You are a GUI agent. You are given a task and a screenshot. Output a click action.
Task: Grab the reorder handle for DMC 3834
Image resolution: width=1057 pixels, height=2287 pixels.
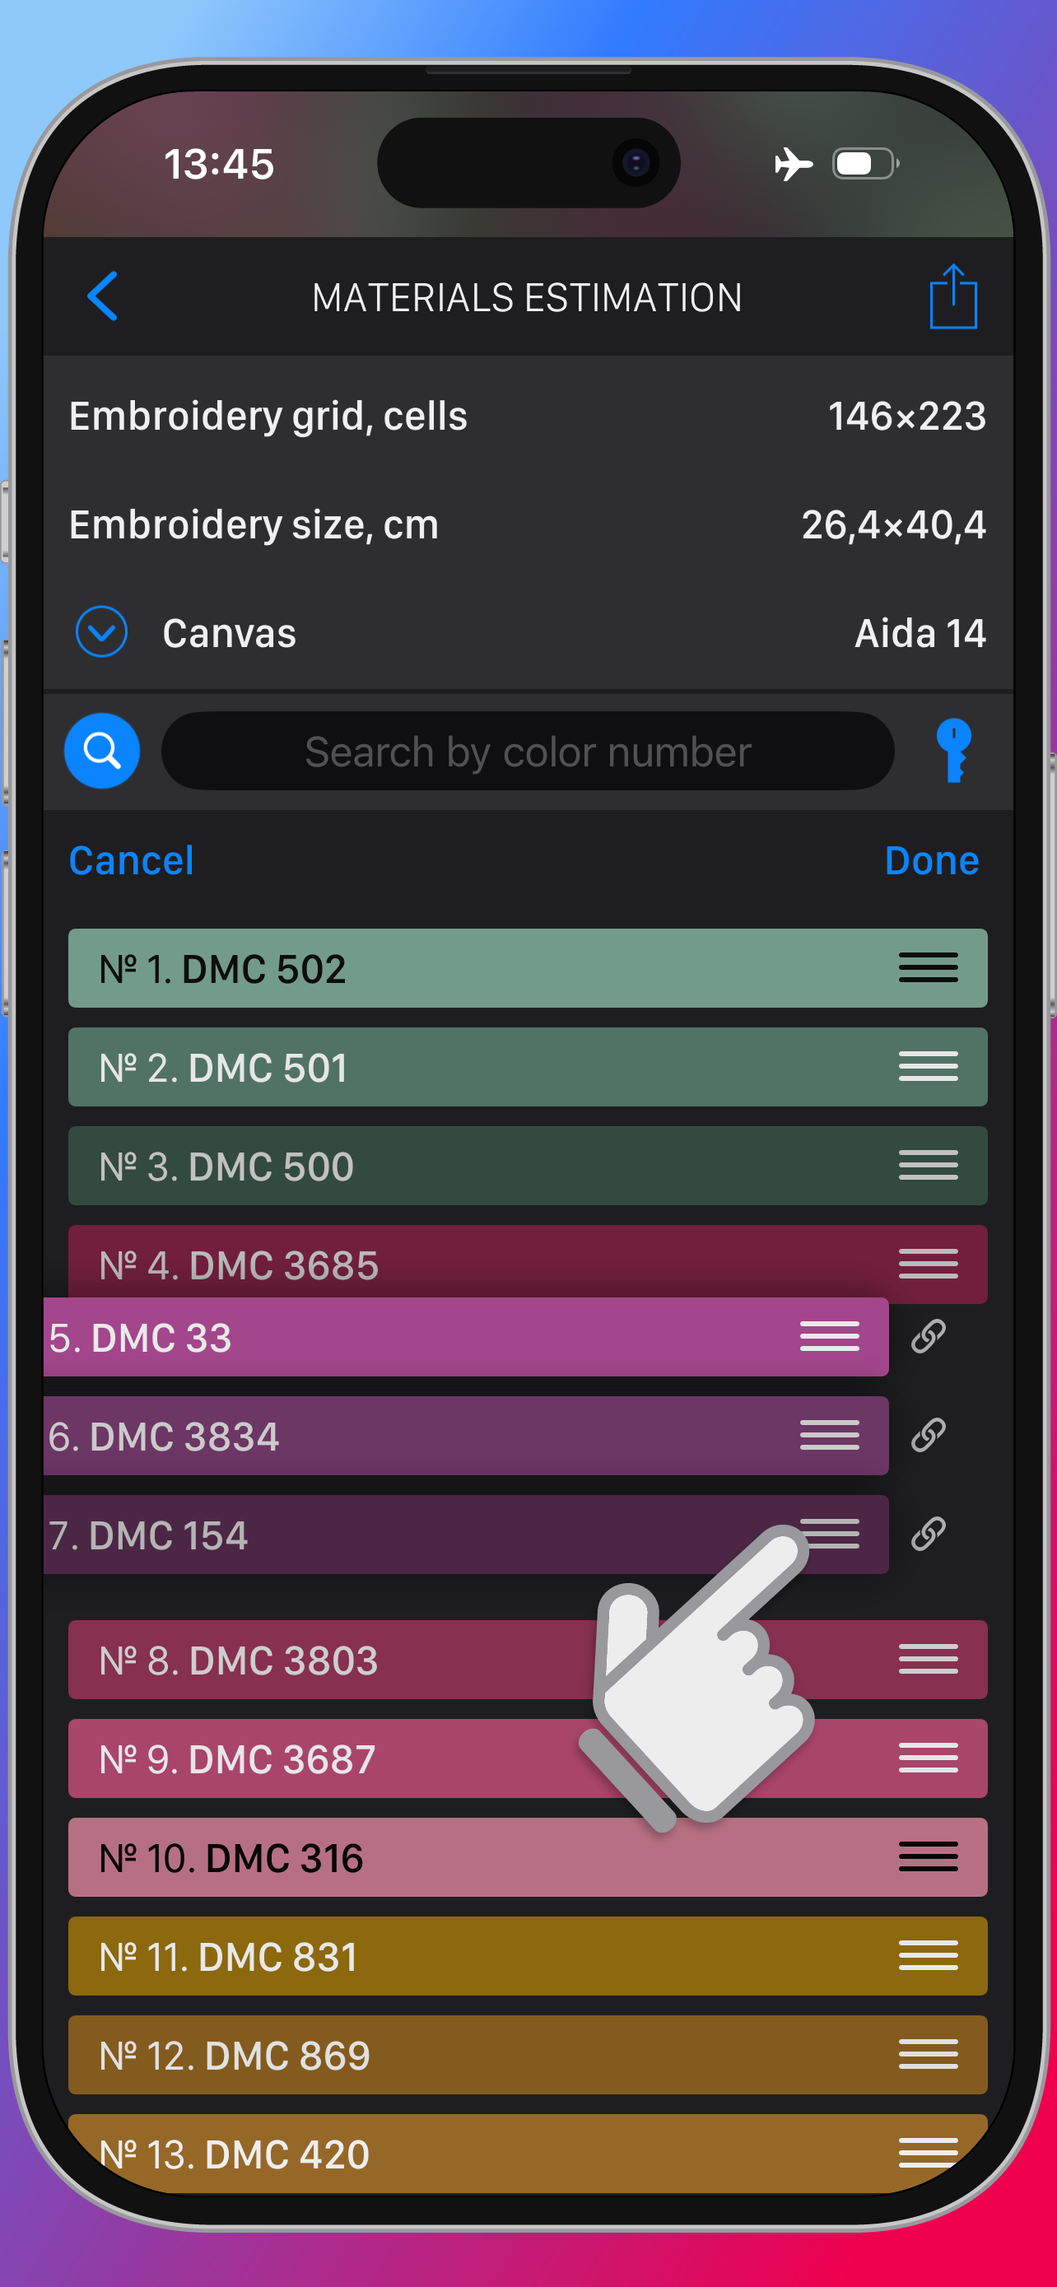(830, 1435)
